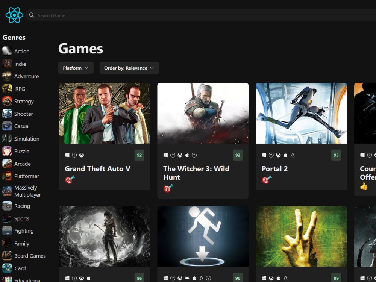Image resolution: width=376 pixels, height=282 pixels.
Task: Click the bullseye emoji under Grand Theft Auto V
Action: (x=70, y=180)
